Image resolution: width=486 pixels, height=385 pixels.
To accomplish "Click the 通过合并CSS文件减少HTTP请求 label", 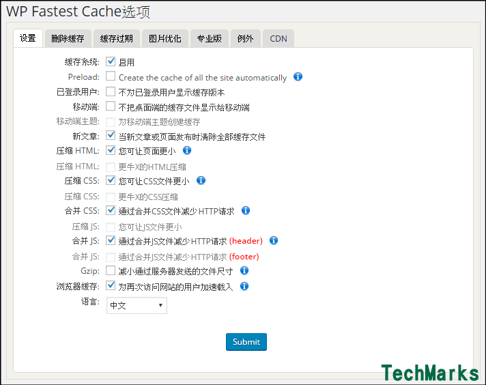I will tap(176, 211).
